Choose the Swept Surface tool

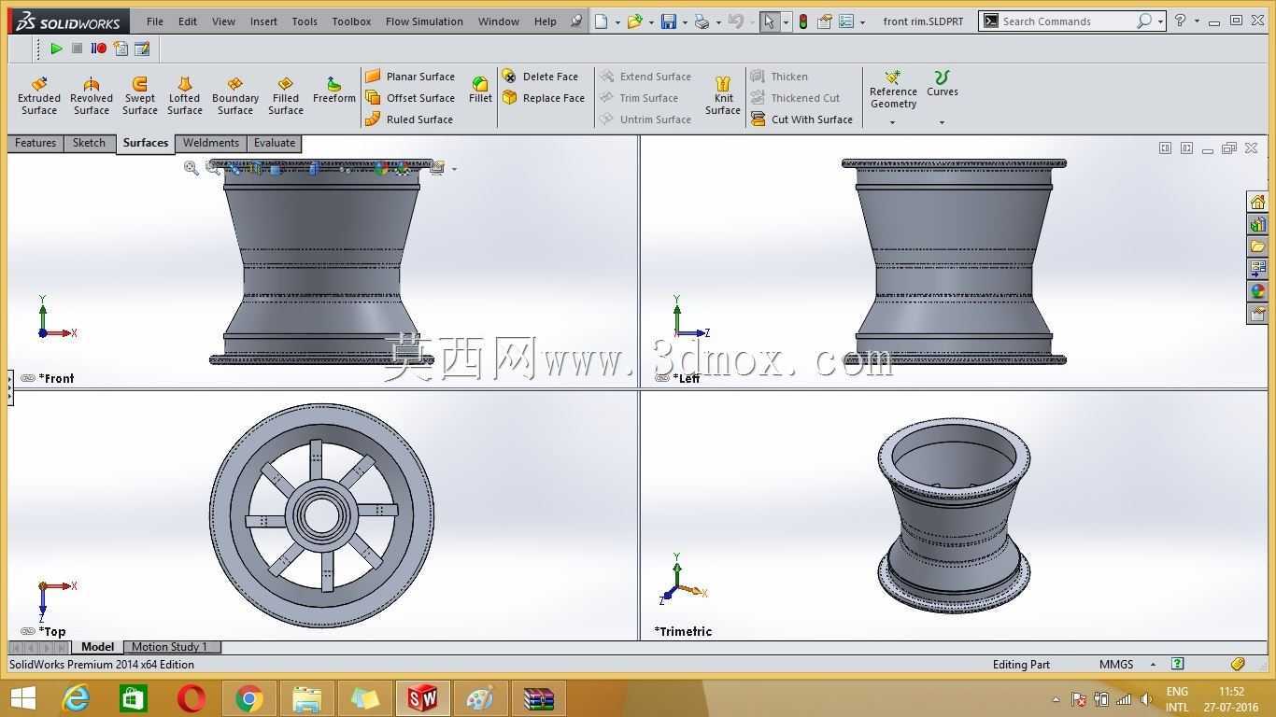140,97
